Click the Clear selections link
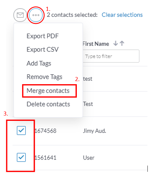158x178 pixels. pyautogui.click(x=122, y=15)
